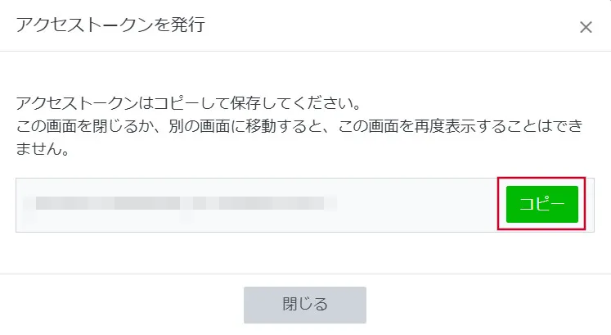Copy the access token using the green button

542,204
